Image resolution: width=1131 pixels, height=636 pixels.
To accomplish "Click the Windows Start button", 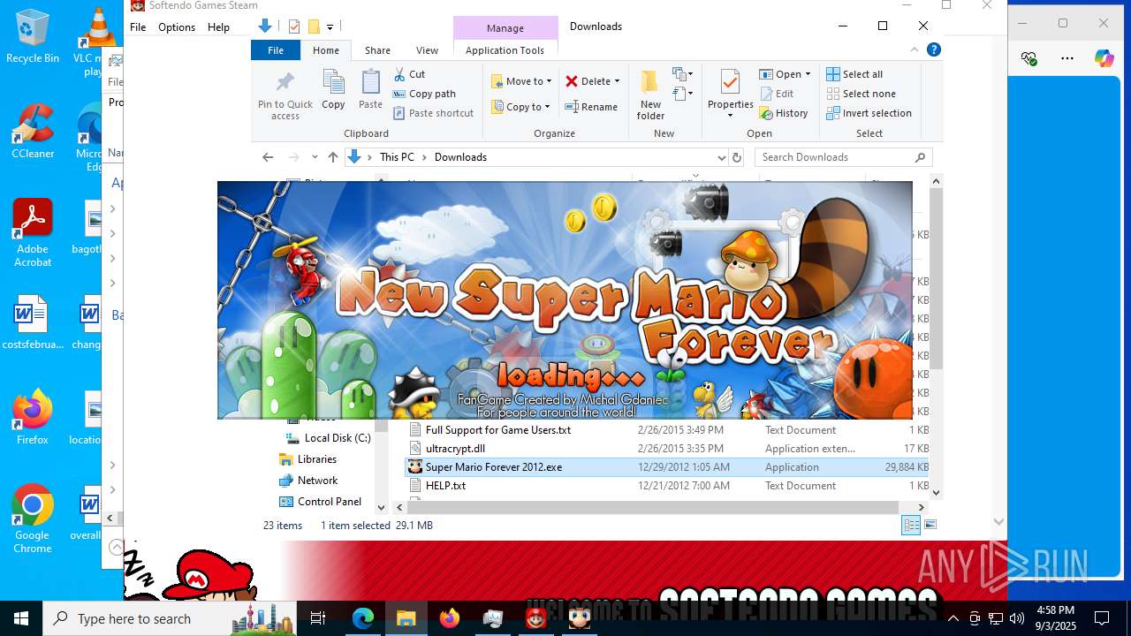I will (x=21, y=618).
